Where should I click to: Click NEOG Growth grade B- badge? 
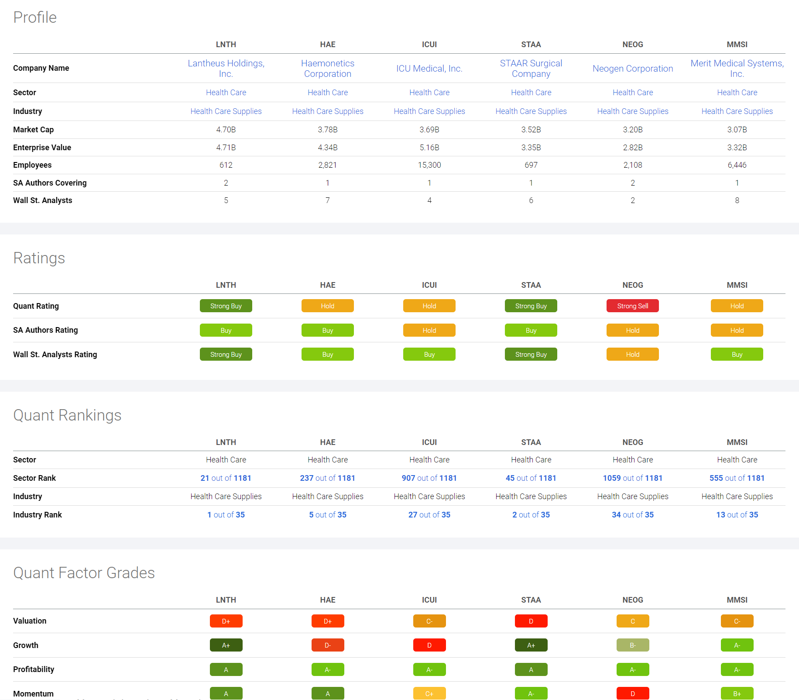coord(633,645)
